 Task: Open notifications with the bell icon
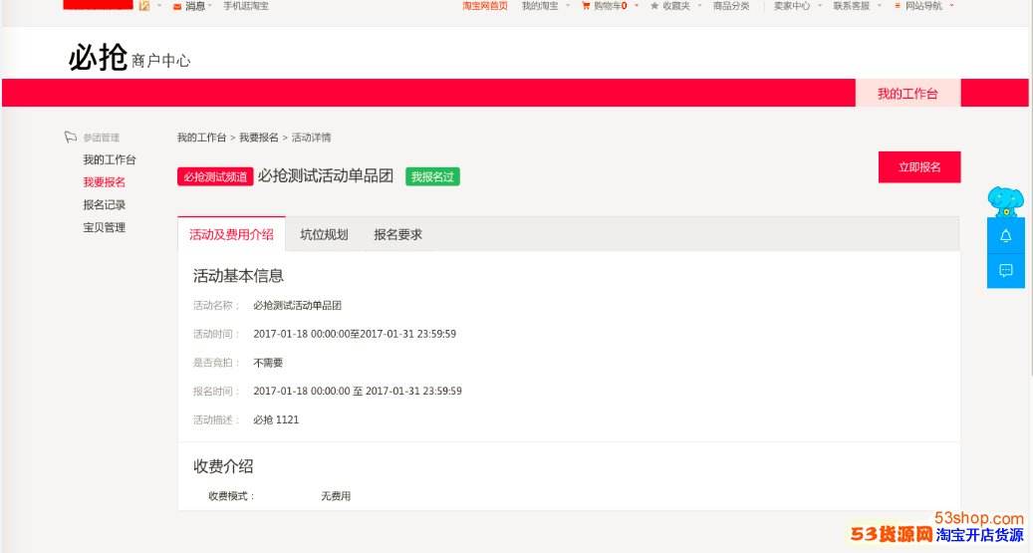click(1005, 236)
